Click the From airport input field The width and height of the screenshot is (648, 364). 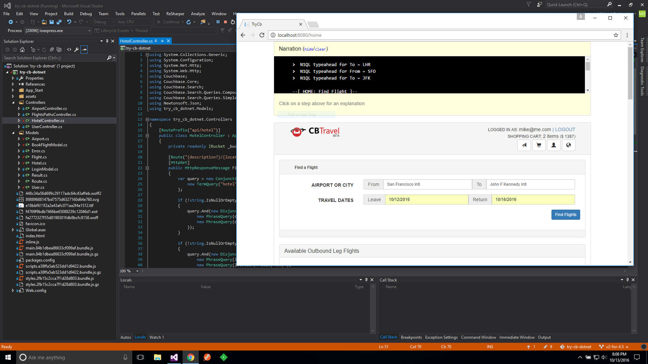coord(428,184)
